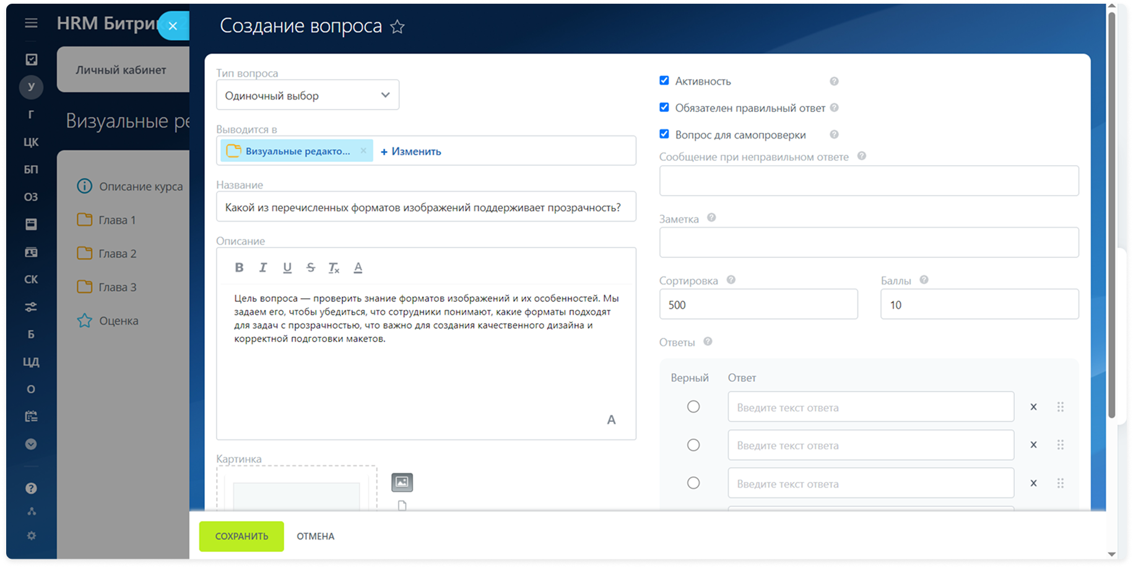Open Глава 2 folder
The image size is (1133, 568).
pyautogui.click(x=106, y=254)
